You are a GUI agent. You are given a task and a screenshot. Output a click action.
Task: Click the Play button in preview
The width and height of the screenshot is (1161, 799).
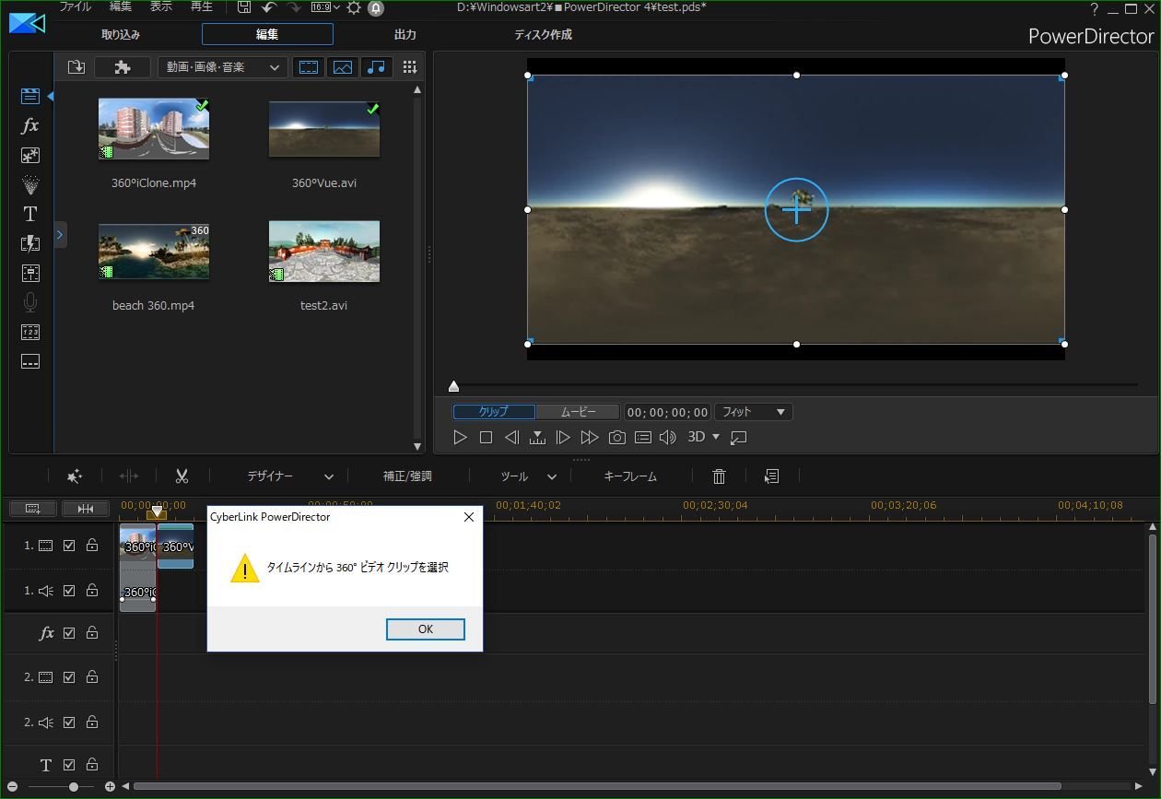460,438
